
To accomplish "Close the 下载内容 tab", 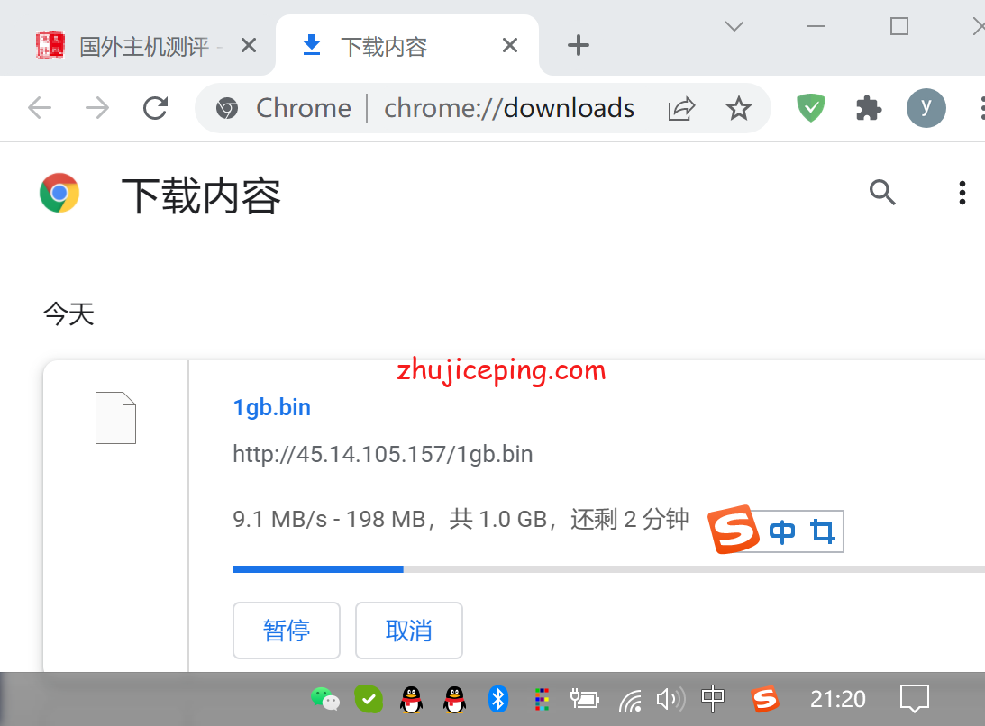I will 510,46.
